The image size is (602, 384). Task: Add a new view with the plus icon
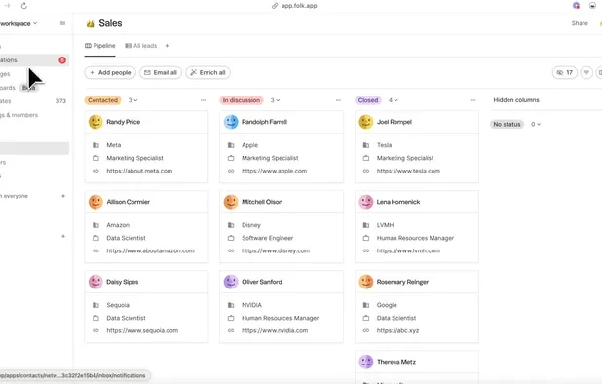tap(167, 45)
